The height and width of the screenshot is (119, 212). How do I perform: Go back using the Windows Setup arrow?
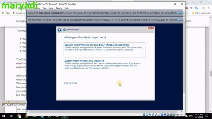coord(60,30)
